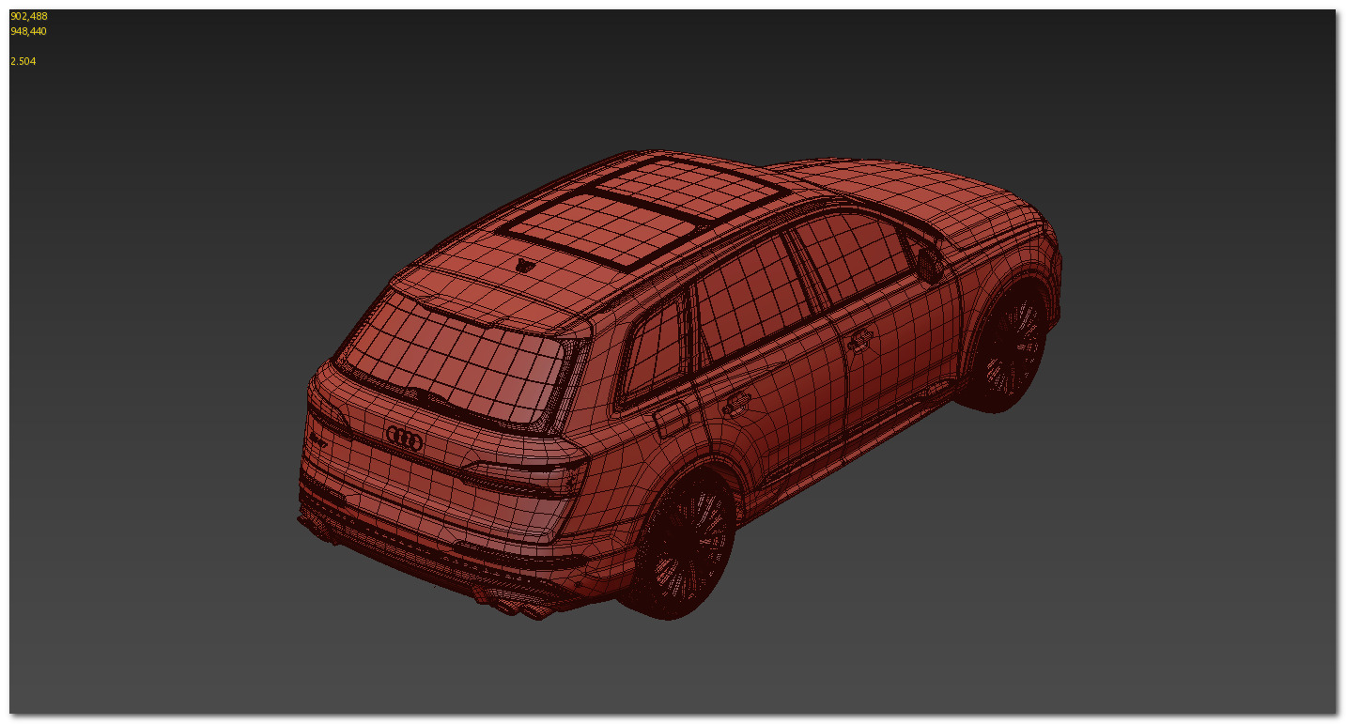Select the front wheel of the car model
The width and height of the screenshot is (1346, 724).
coord(1008,345)
